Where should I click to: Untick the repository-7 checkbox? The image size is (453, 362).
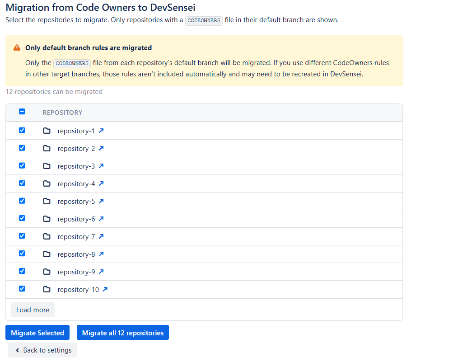[22, 236]
